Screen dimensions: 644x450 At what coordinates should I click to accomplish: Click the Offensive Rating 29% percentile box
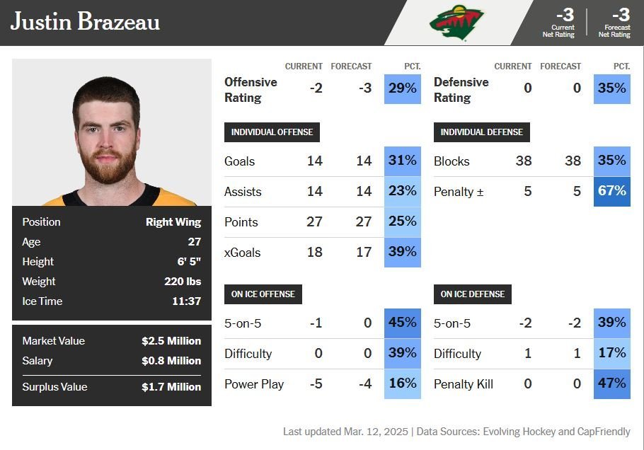pos(402,88)
